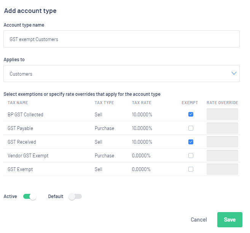Viewport: 250px width, 233px height.
Task: Check exempt for Vendor GST Exempt
Action: 191,155
